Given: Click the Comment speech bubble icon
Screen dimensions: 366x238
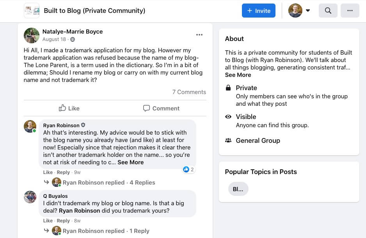Looking at the screenshot, I should [x=146, y=108].
